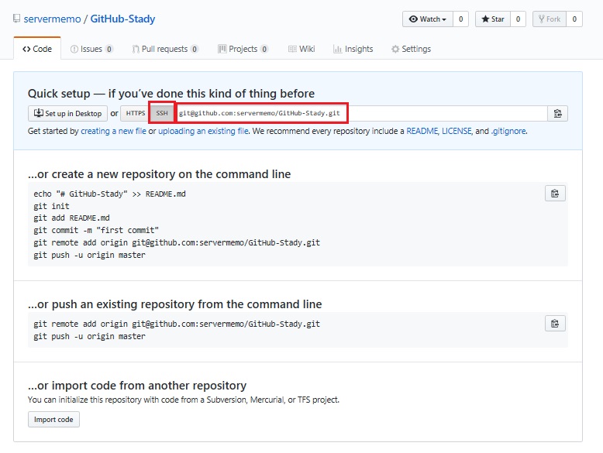Image resolution: width=603 pixels, height=453 pixels.
Task: Go to the Projects tab
Action: (x=243, y=50)
